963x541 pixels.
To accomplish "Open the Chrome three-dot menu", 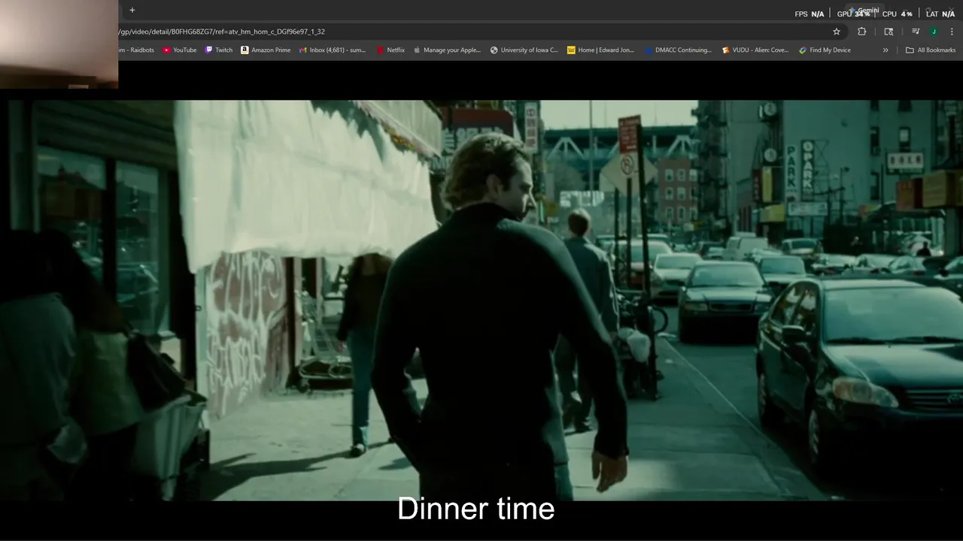I will 952,32.
